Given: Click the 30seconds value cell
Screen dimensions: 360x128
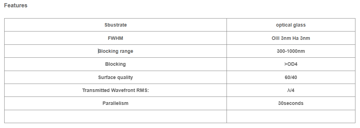Looking at the screenshot, I should coord(291,103).
